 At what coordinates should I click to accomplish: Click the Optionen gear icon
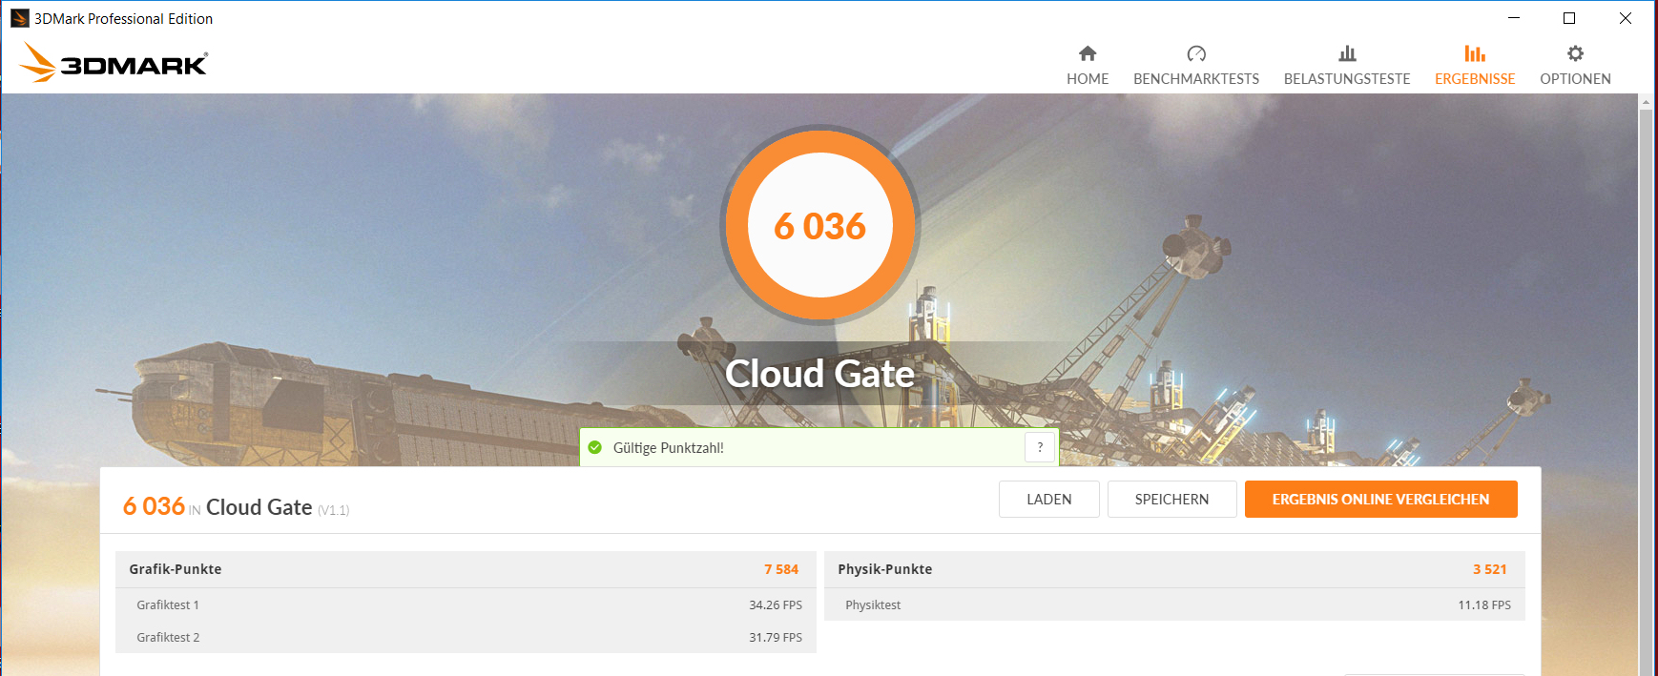pos(1575,53)
